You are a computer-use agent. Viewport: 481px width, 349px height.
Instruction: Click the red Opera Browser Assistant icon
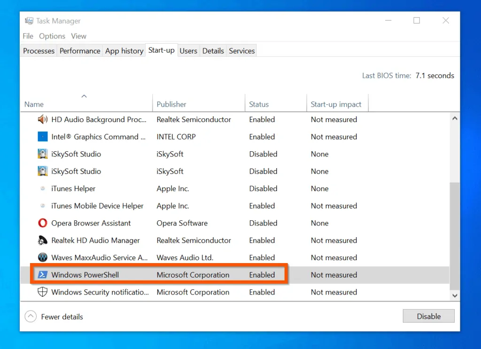point(42,223)
